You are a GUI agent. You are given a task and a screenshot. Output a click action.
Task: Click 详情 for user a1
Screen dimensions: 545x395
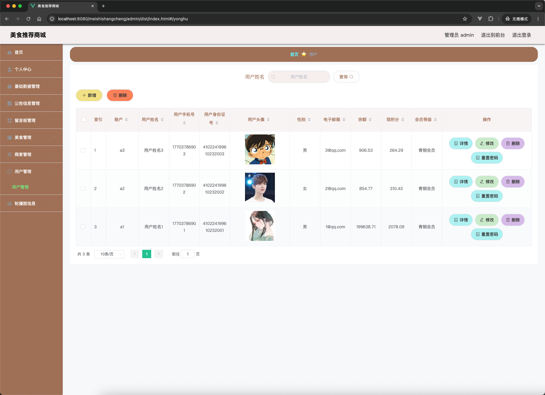pos(461,220)
